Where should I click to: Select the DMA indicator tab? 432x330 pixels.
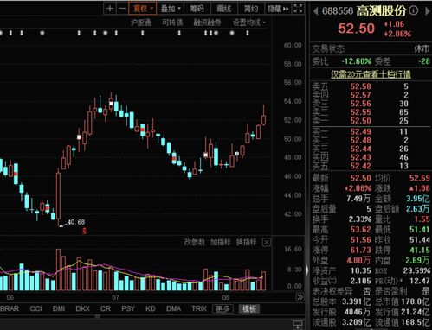click(173, 308)
